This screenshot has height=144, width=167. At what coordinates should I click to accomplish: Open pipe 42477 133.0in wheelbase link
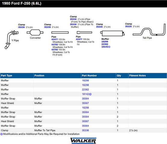point(55,39)
